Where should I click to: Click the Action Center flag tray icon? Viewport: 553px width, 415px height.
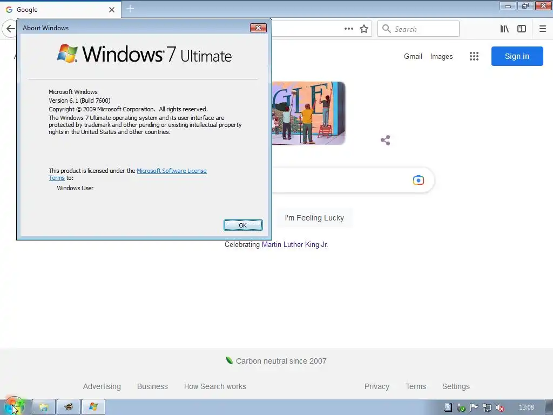[x=474, y=407]
